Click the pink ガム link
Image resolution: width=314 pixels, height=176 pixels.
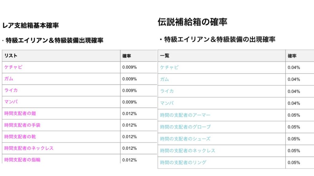point(9,79)
